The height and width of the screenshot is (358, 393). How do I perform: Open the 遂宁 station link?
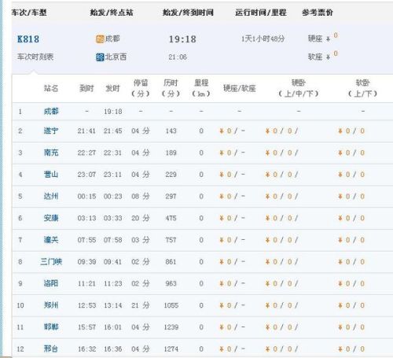(51, 131)
